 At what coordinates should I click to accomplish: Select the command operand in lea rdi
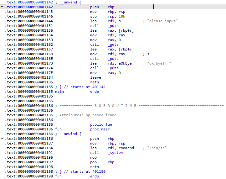(x=126, y=148)
